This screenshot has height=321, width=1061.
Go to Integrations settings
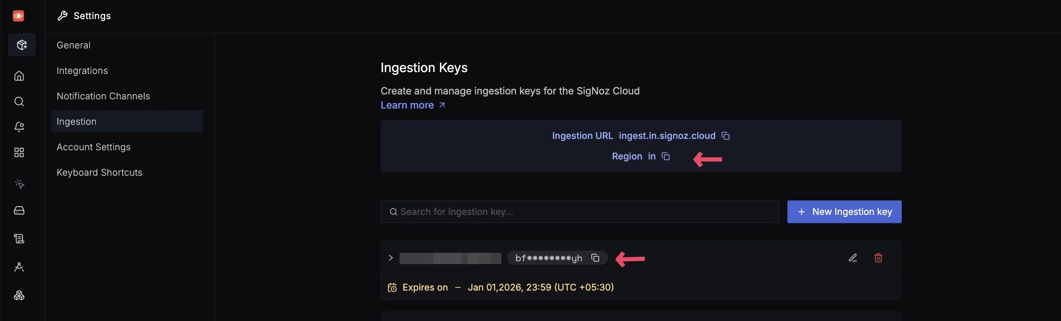(82, 71)
